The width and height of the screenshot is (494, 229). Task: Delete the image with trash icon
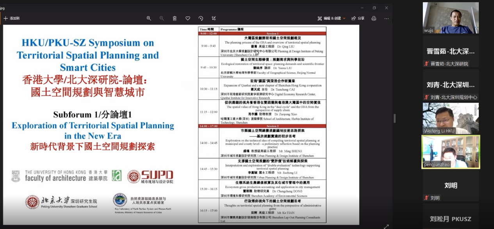click(x=175, y=18)
